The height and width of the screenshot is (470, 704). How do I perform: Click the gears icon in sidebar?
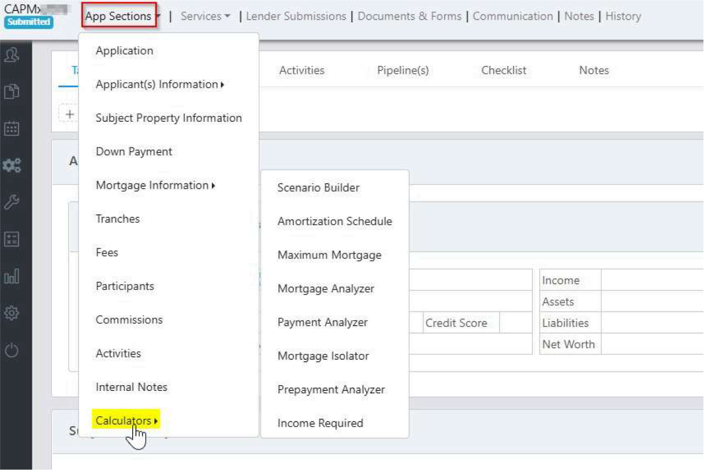click(x=12, y=166)
